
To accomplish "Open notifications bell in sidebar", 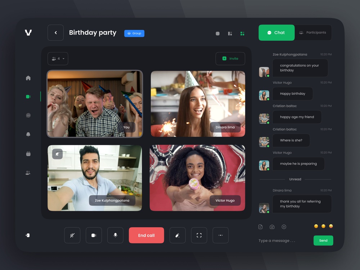I will click(x=28, y=134).
